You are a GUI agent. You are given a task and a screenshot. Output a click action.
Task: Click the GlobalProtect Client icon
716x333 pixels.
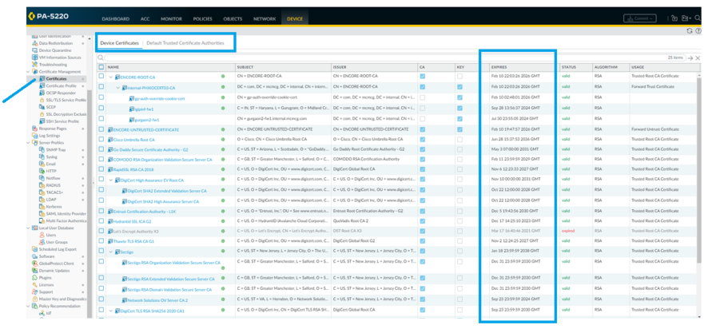click(34, 264)
